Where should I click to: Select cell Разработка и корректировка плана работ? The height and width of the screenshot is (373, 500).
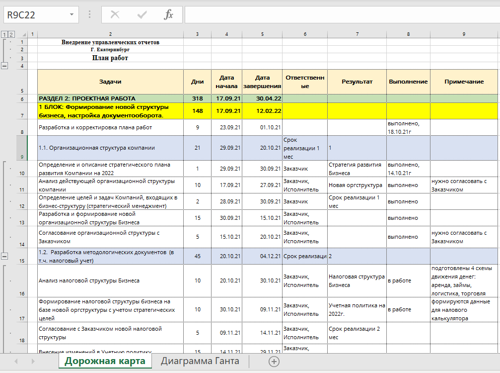pos(110,127)
